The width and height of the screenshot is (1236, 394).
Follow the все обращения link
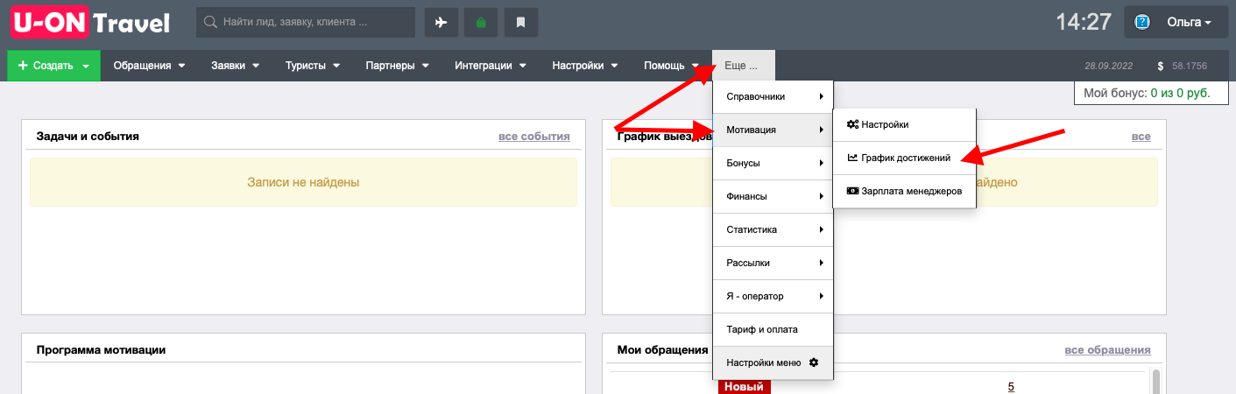coord(1107,349)
